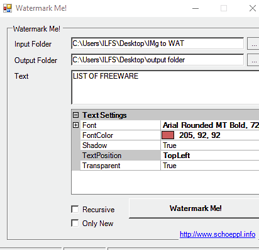Screen dimensions: 259x250
Task: Click into the Input Folder path field
Action: (158, 43)
